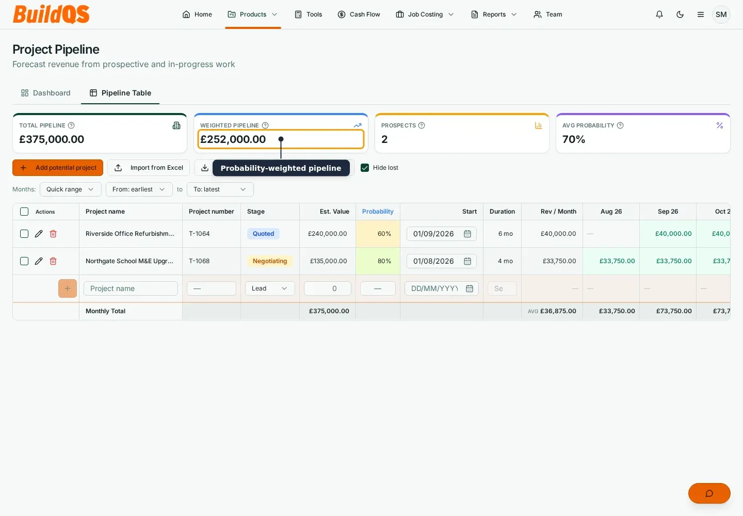Click Import from Excel button

(149, 168)
